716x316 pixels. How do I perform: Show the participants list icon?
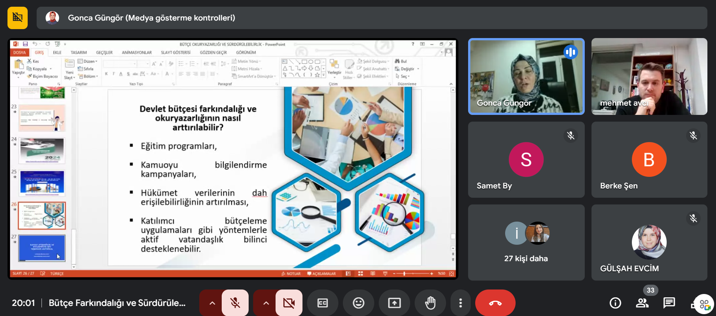pos(642,303)
